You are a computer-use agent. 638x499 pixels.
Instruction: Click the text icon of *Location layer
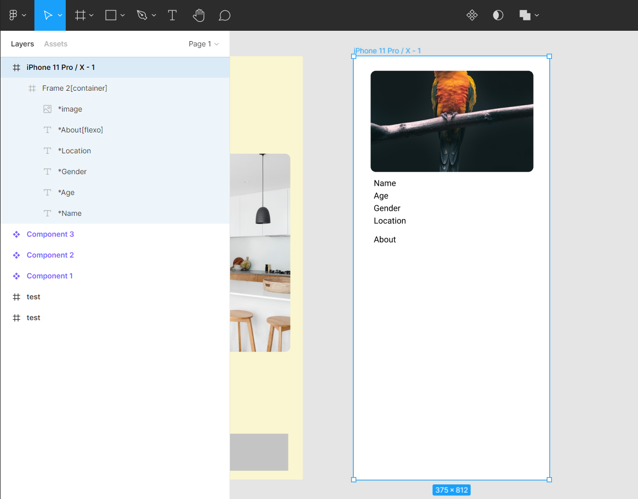pos(47,151)
